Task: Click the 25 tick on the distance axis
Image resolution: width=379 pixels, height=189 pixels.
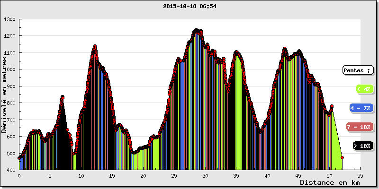Action: pos(174,176)
